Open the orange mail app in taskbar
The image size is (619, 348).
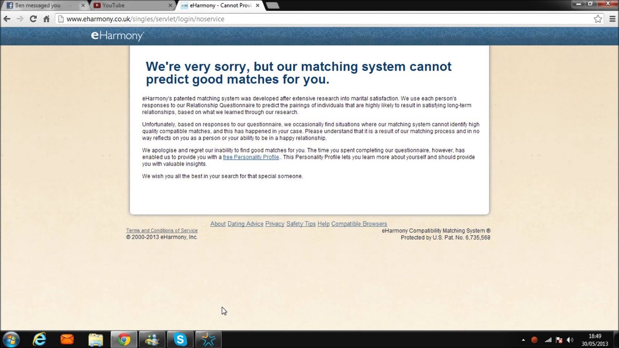[67, 340]
